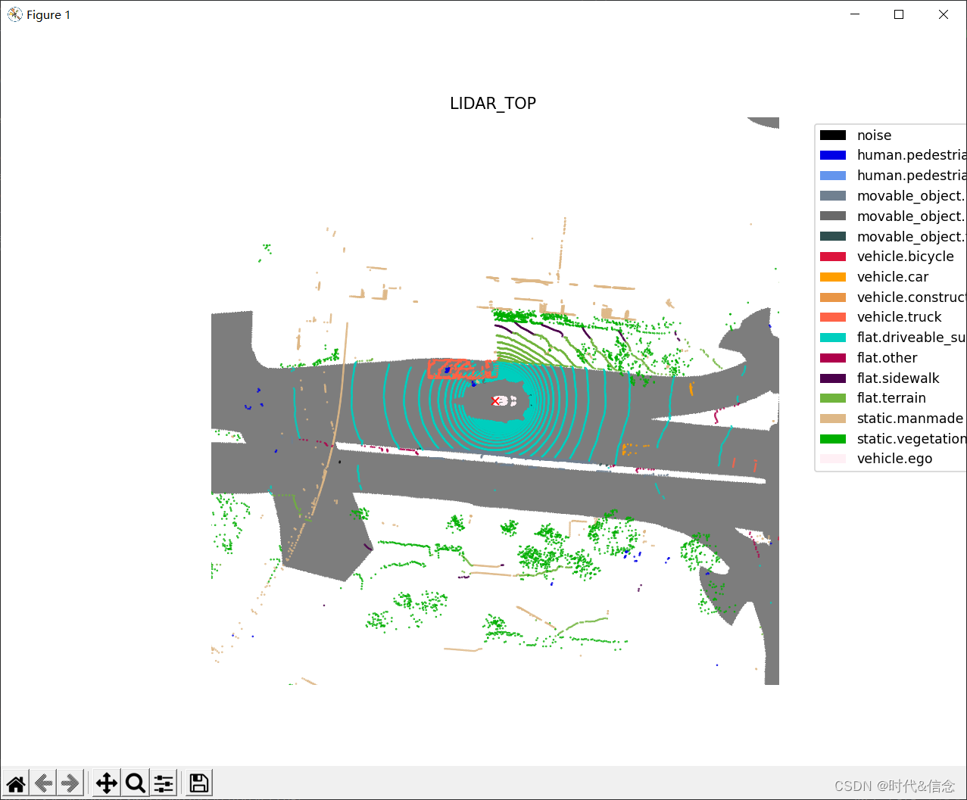Close the Figure 1 window

coord(944,14)
